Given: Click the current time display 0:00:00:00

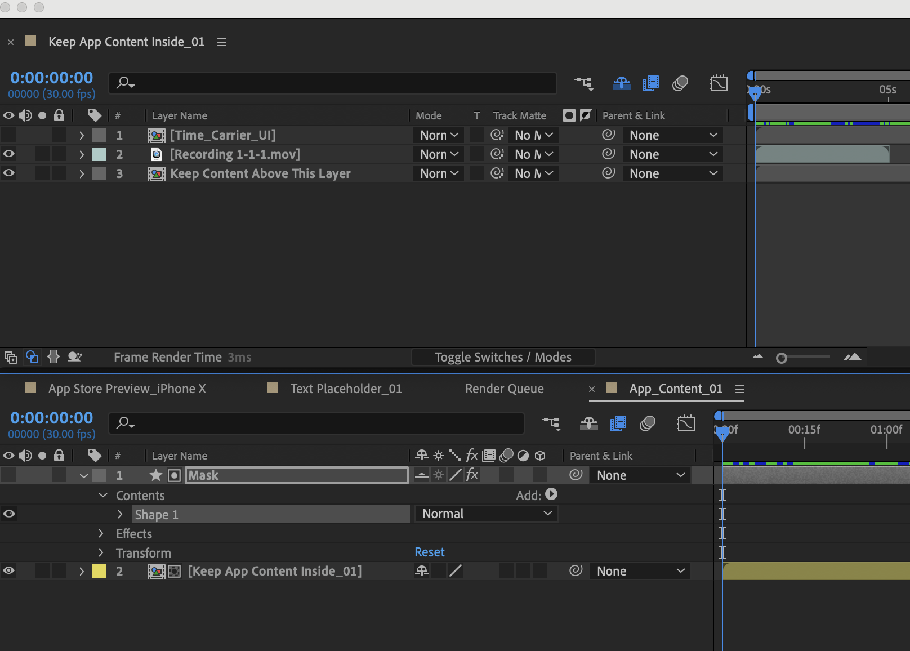Looking at the screenshot, I should pos(51,77).
